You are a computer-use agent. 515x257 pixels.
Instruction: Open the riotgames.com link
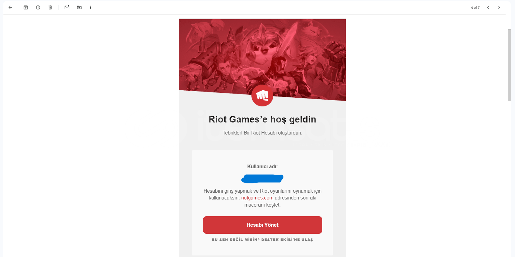click(x=257, y=198)
